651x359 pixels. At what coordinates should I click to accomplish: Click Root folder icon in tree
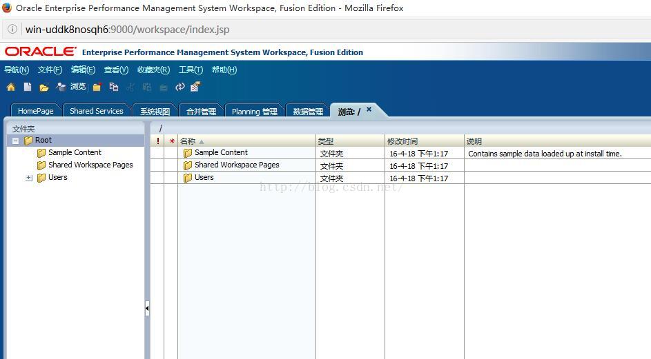[28, 141]
